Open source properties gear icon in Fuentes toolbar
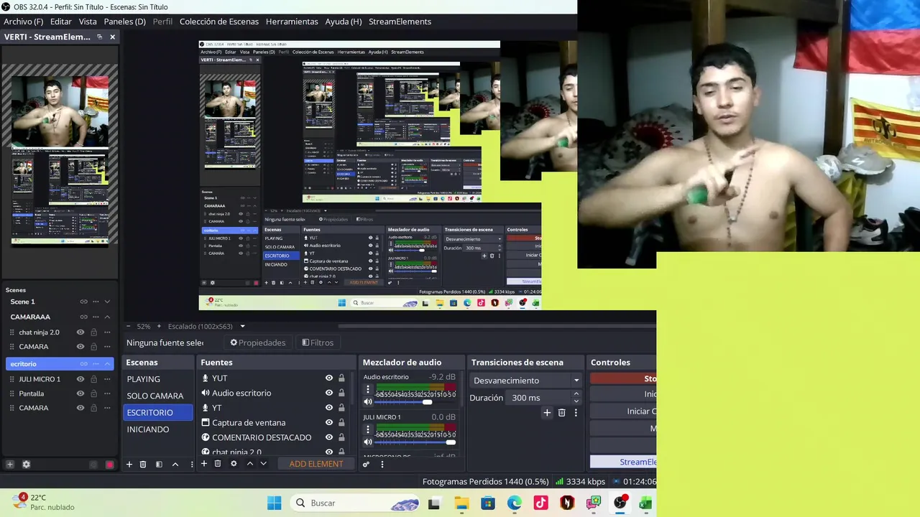Screen dimensions: 920x517 234,464
